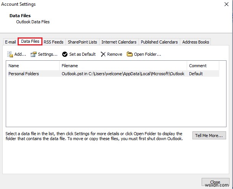This screenshot has width=233, height=189.
Task: Click the Remove X icon
Action: pos(103,54)
